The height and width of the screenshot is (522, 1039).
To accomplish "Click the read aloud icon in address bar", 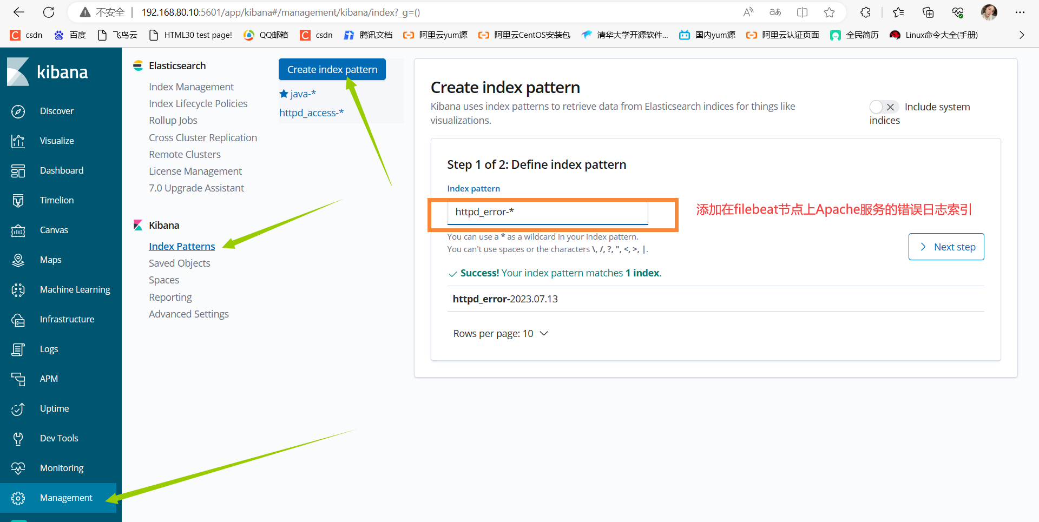I will [748, 12].
